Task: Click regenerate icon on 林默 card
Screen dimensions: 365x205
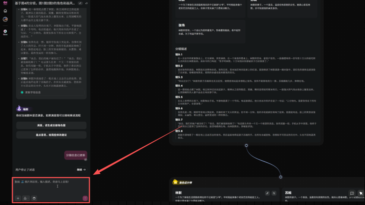Action: coord(275,193)
